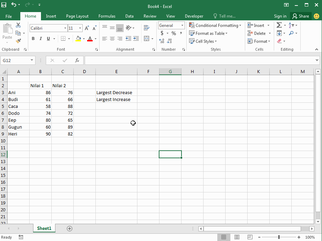Select the Bold formatting icon

pyautogui.click(x=33, y=39)
